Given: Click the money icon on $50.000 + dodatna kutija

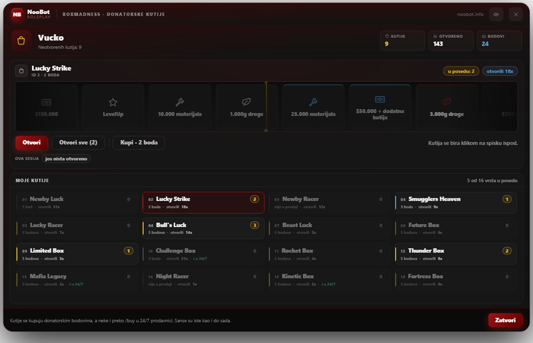Looking at the screenshot, I should tap(380, 99).
